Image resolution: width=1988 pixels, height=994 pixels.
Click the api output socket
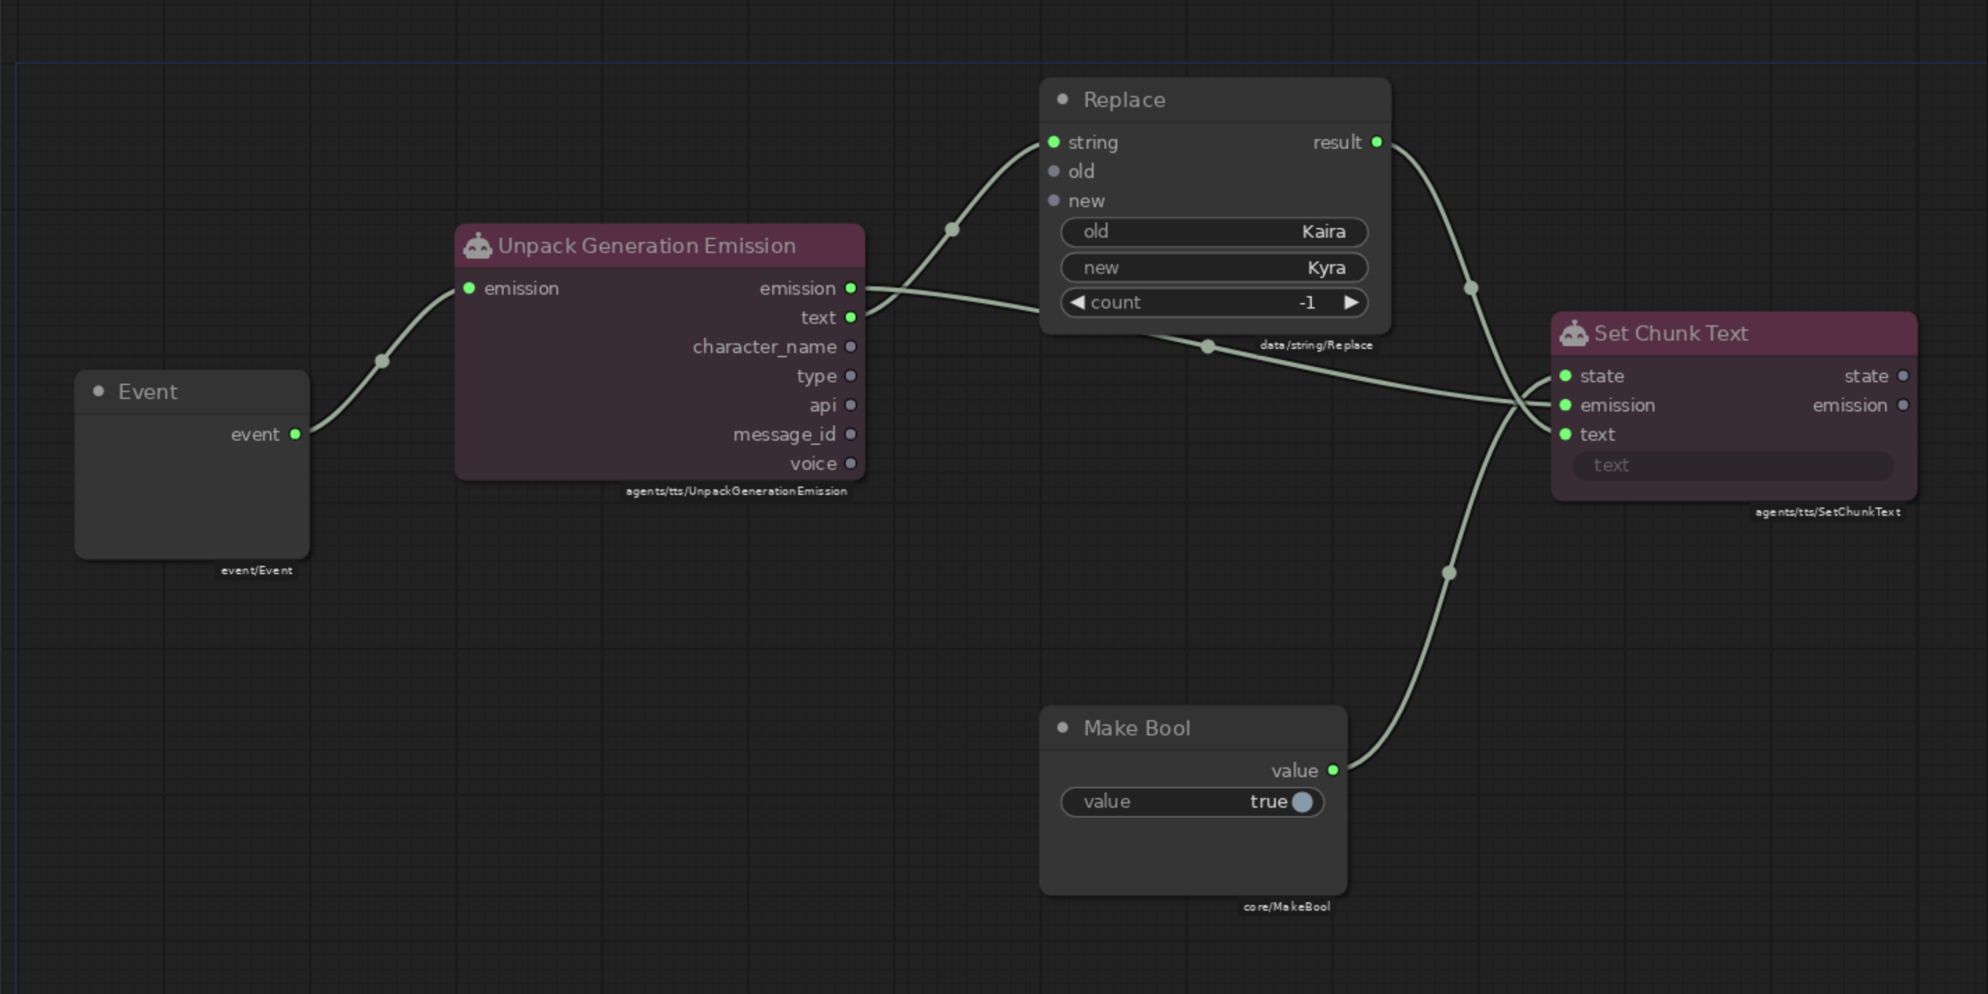(x=851, y=405)
